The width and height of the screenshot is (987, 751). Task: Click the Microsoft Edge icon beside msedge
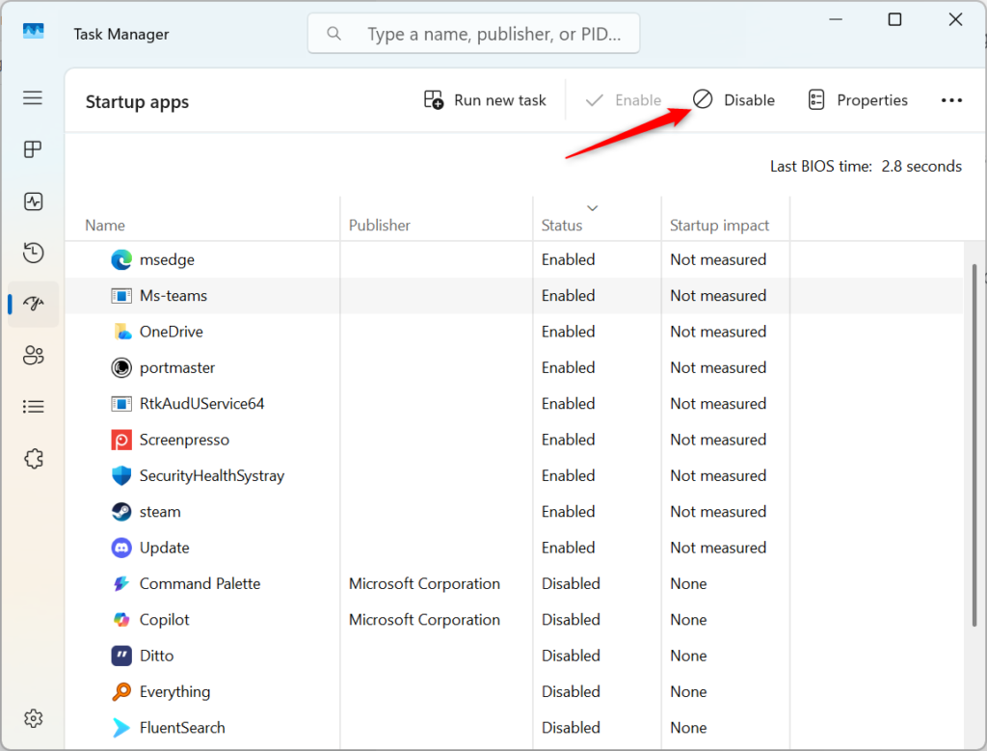(121, 259)
